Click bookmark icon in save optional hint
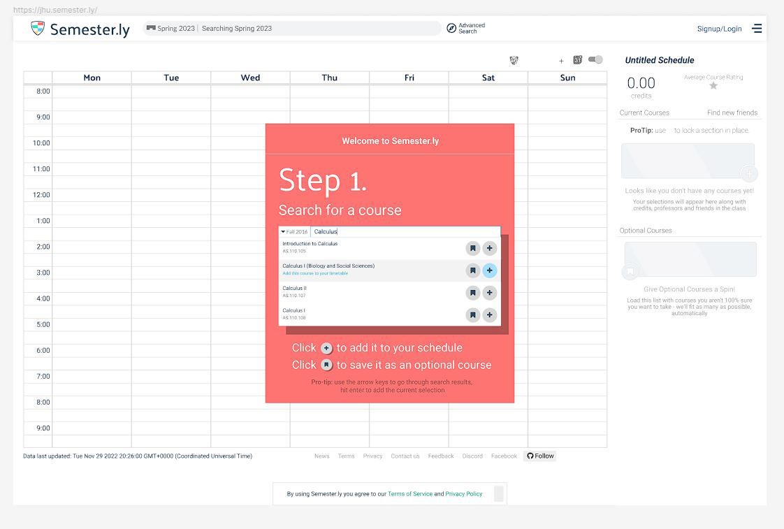 coord(326,365)
